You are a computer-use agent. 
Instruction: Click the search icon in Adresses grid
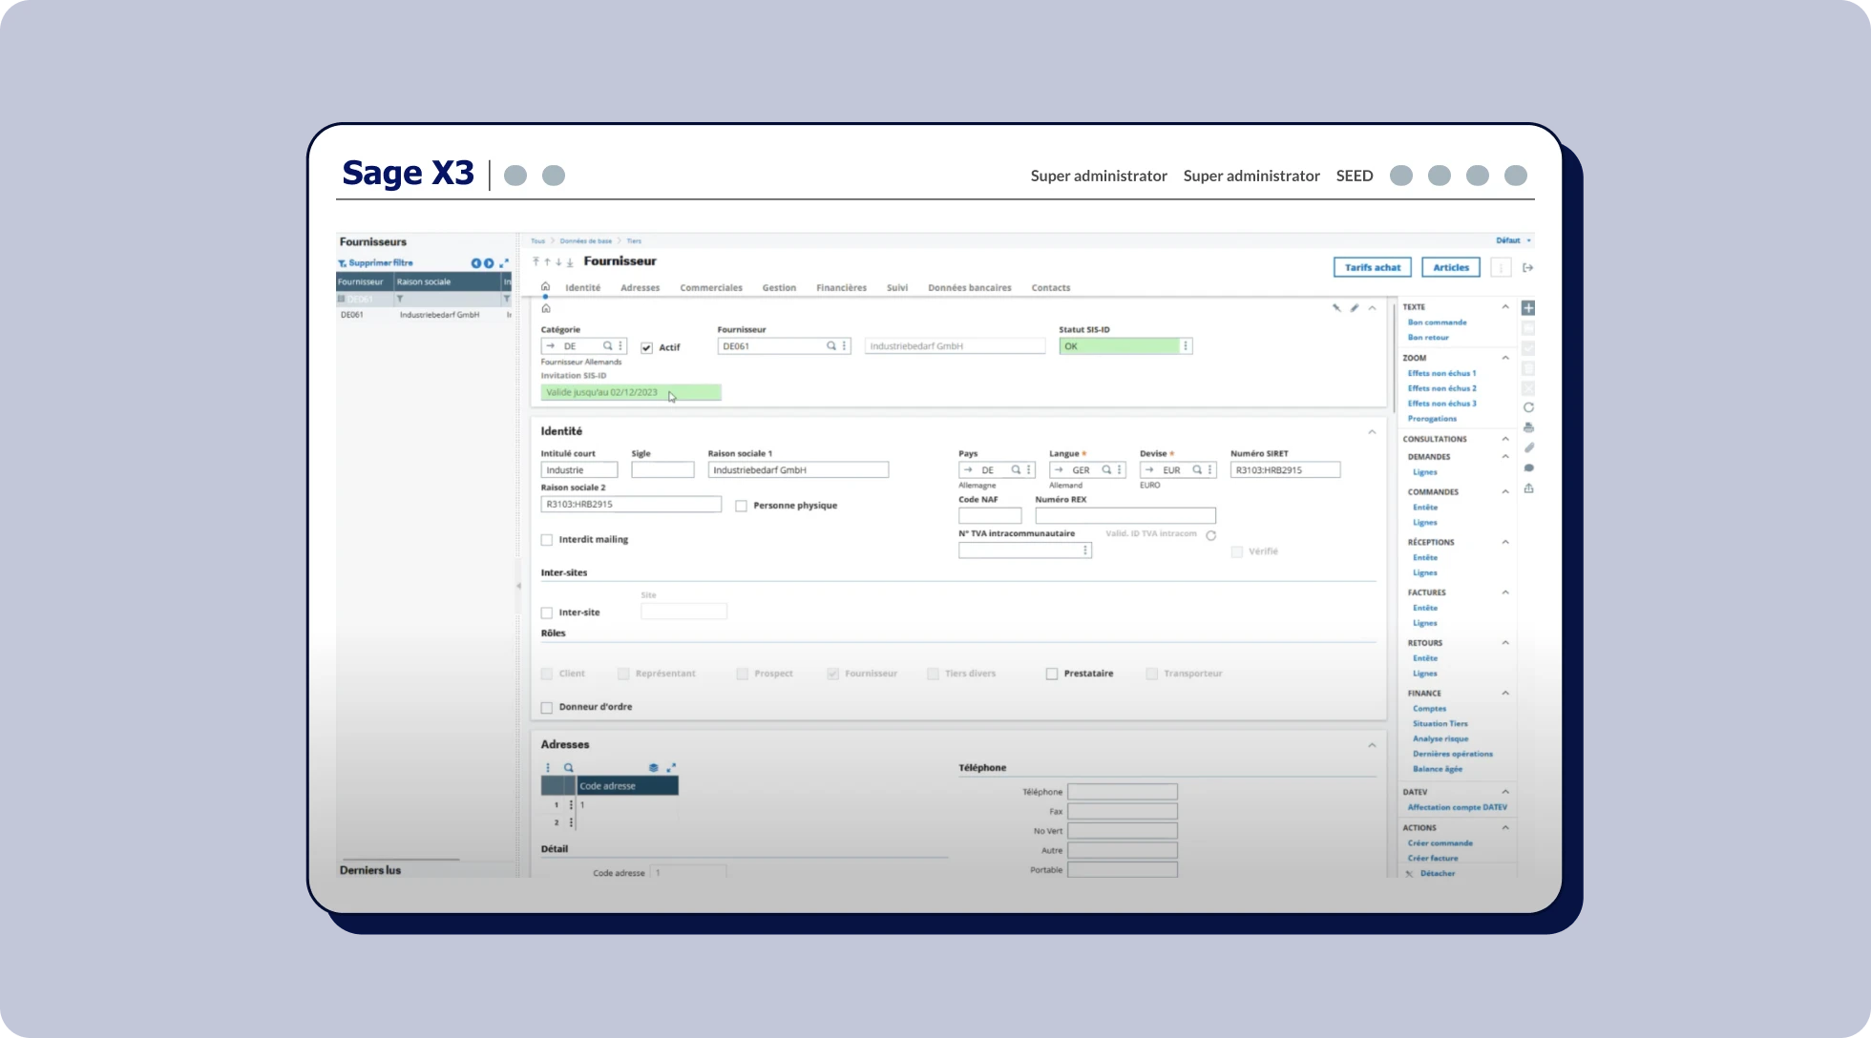569,768
